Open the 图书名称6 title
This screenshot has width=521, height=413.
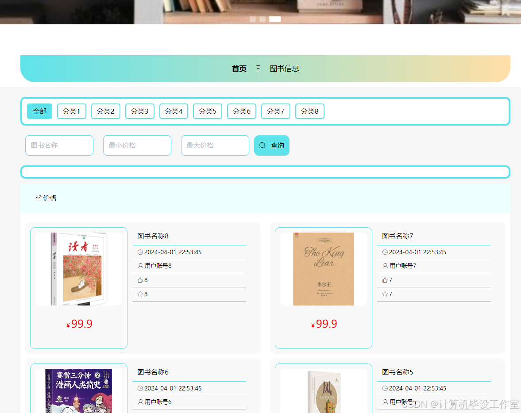[x=153, y=372]
